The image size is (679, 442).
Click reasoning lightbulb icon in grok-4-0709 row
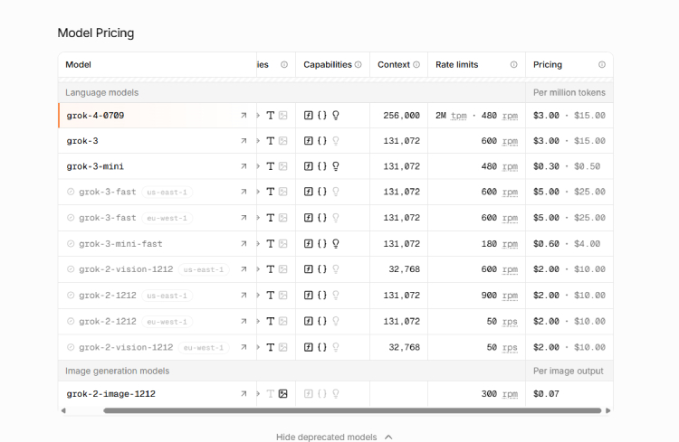(336, 116)
